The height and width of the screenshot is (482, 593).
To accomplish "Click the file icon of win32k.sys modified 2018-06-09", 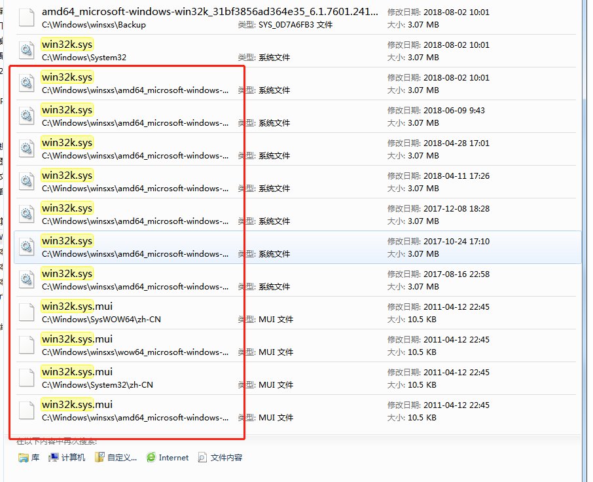I will [26, 116].
